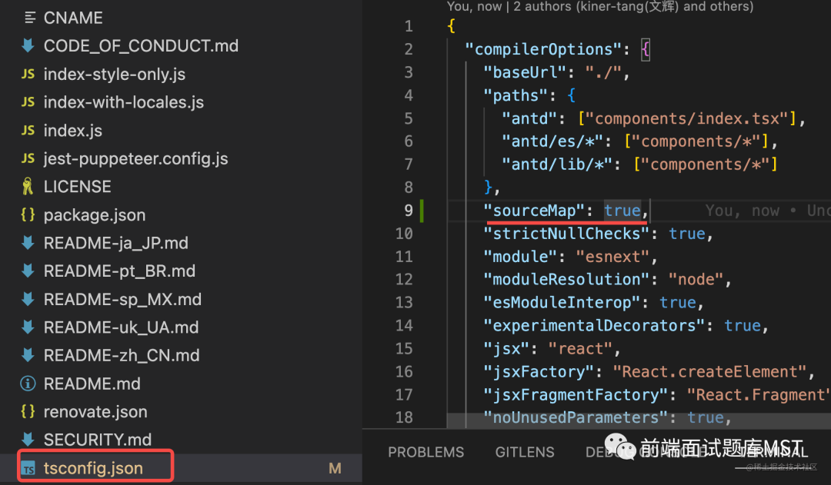The height and width of the screenshot is (485, 831).
Task: Click the "experimentalDecorators" key
Action: [594, 326]
